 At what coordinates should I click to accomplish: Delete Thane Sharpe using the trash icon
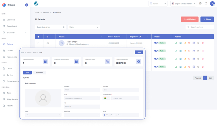203,43
